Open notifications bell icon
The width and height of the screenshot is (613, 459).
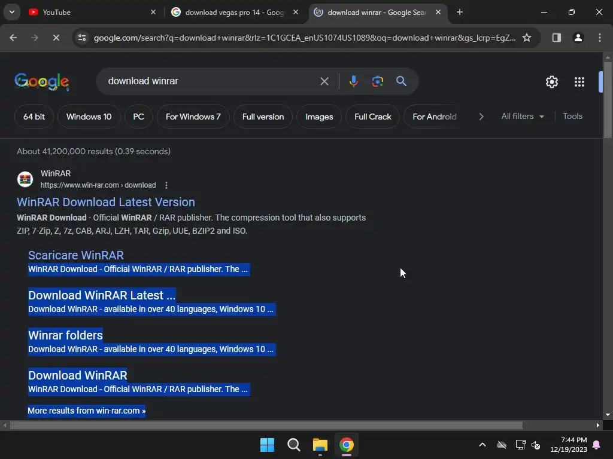(597, 445)
